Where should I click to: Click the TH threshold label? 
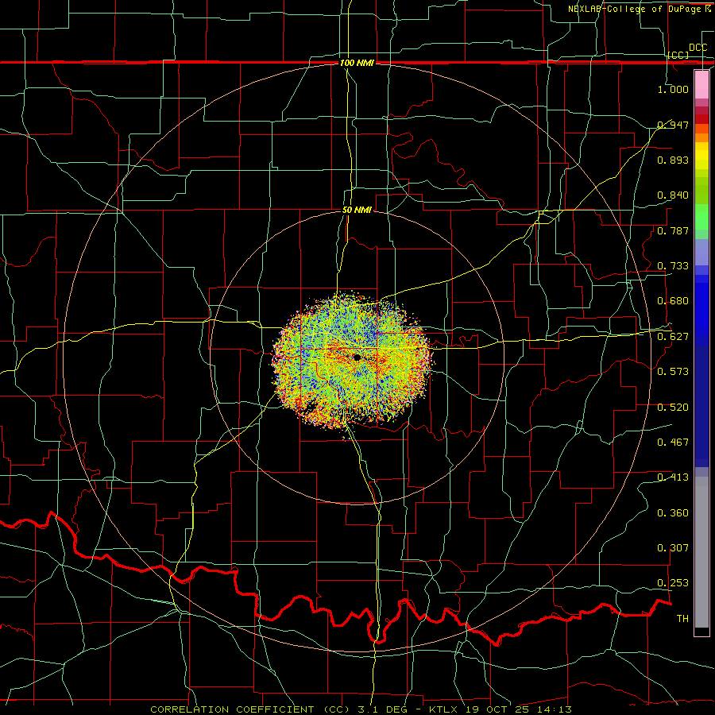tap(682, 619)
